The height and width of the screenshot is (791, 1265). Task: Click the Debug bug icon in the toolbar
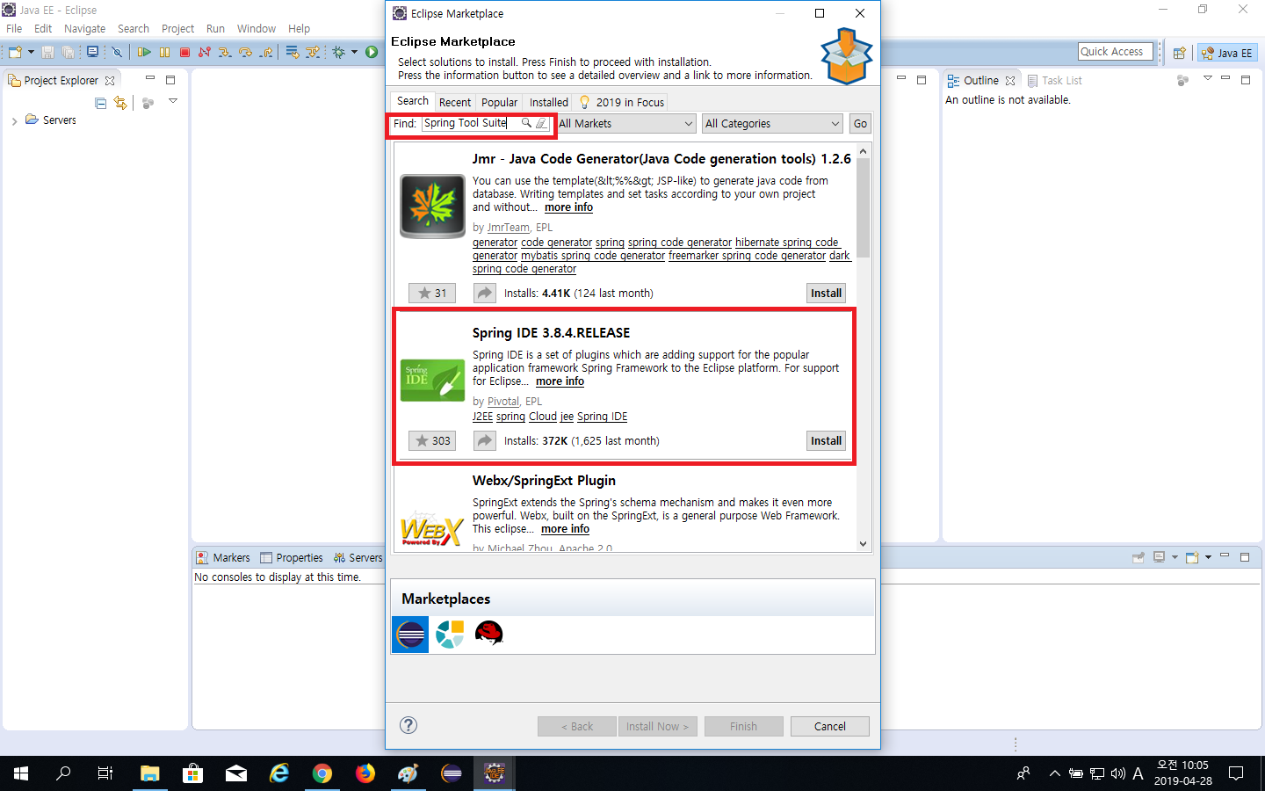click(338, 52)
